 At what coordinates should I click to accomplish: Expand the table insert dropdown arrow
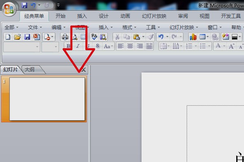tap(207, 37)
